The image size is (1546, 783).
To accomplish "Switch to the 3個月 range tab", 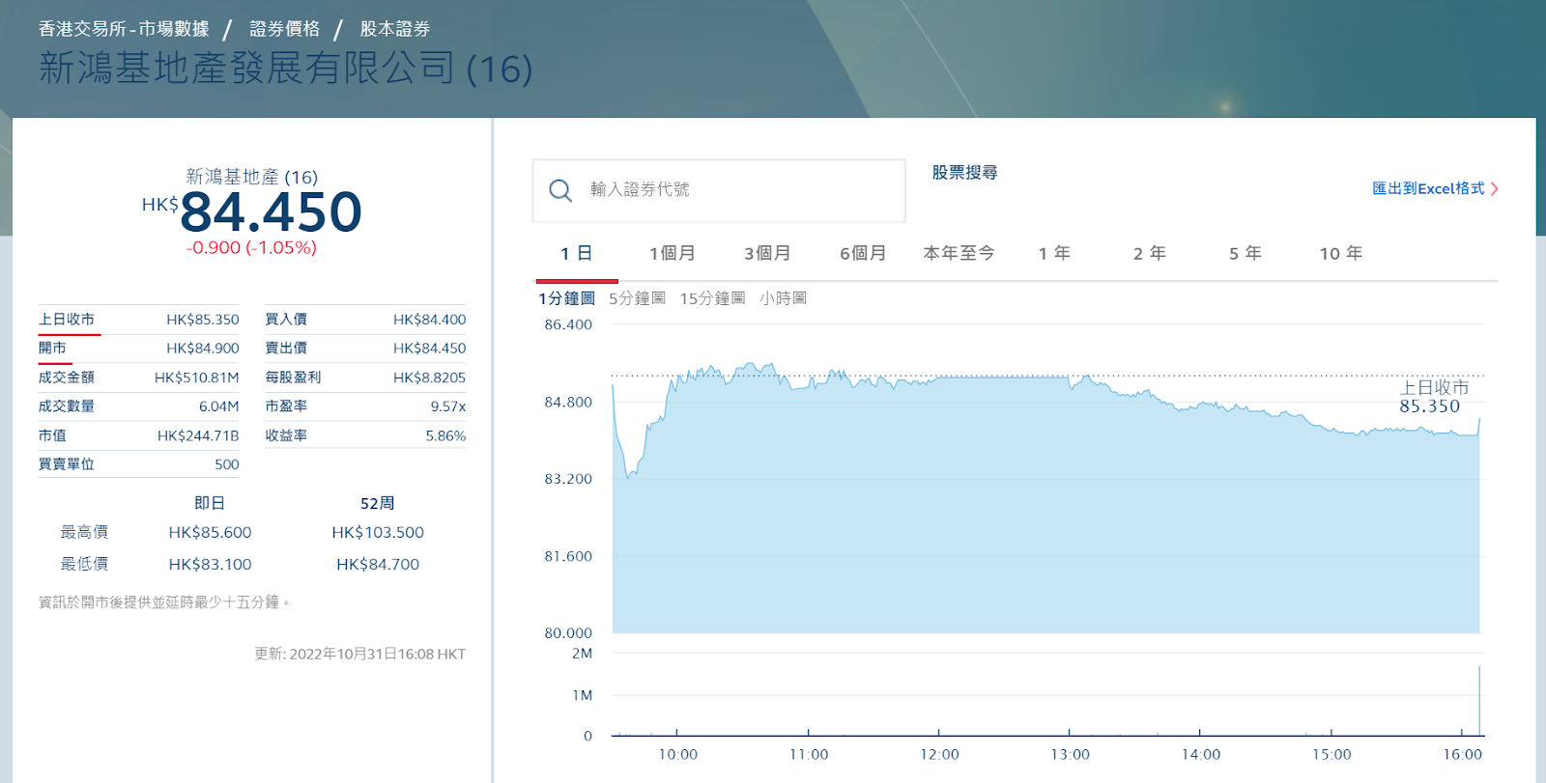I will pyautogui.click(x=767, y=253).
